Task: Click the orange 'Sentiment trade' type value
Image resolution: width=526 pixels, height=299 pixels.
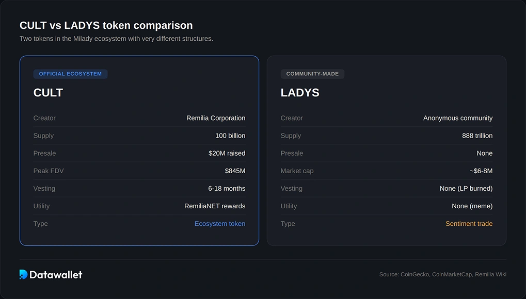Action: tap(469, 224)
